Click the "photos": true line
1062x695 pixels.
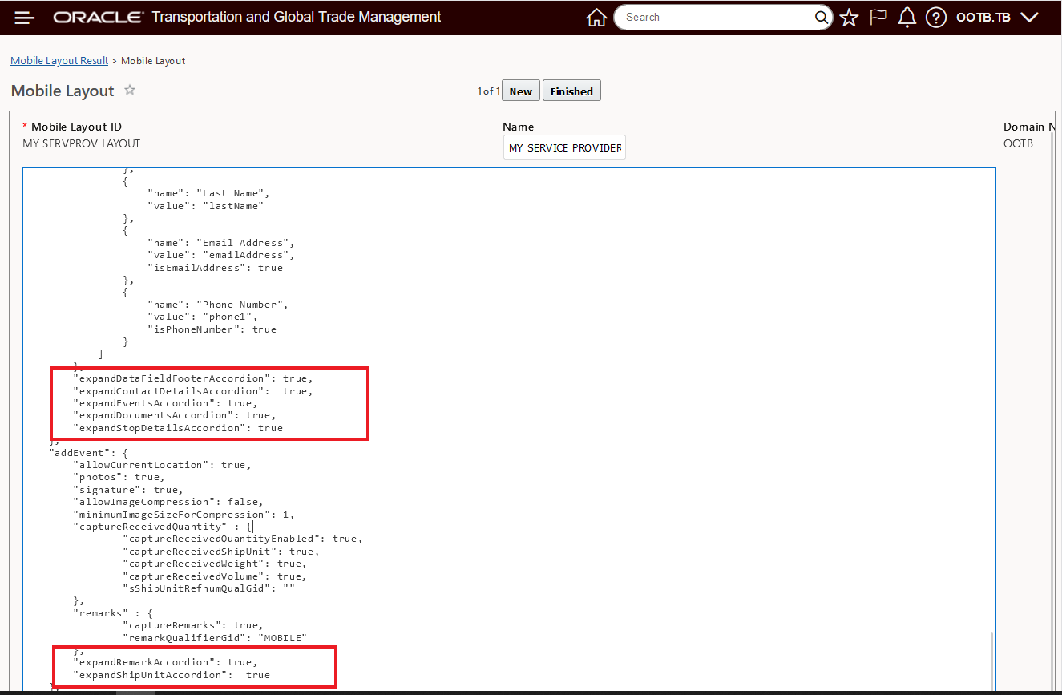119,477
